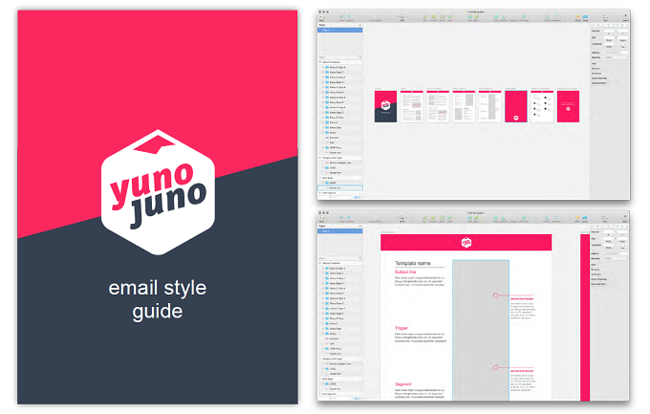Image resolution: width=650 pixels, height=414 pixels.
Task: Click the View icon in the upper Sketch toolbar
Action: [605, 17]
